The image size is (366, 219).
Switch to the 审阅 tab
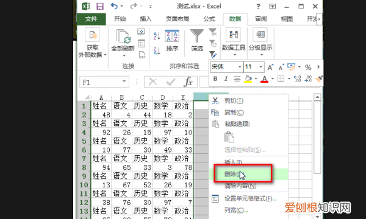point(261,19)
